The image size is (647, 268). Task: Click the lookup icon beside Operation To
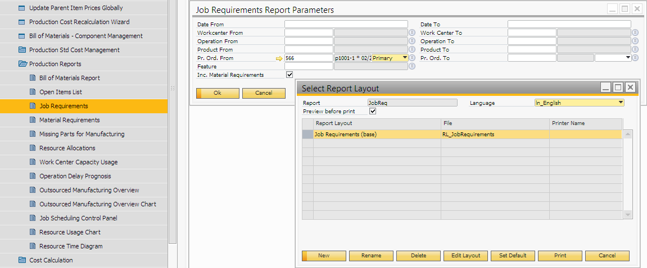(x=635, y=41)
